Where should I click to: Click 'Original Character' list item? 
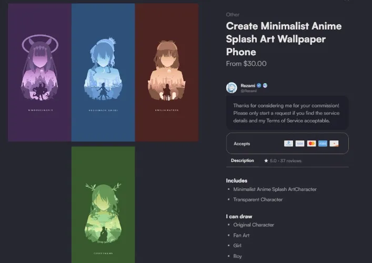(254, 225)
